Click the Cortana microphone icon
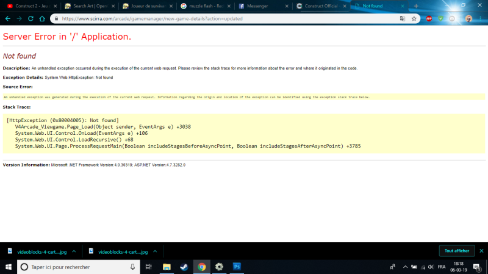This screenshot has width=488, height=274. click(132, 267)
